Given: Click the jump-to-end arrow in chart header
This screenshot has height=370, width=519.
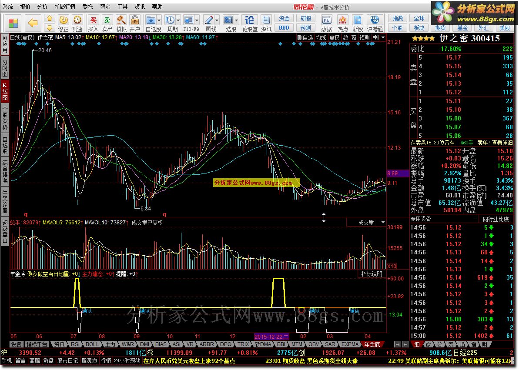Looking at the screenshot, I should click(x=376, y=37).
